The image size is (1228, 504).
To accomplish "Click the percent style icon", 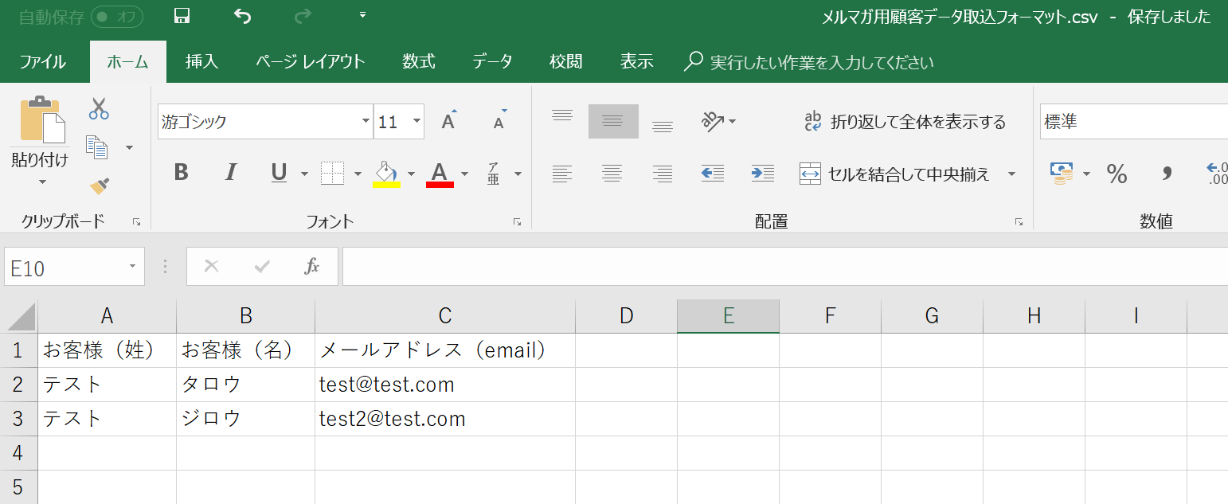I will click(x=1117, y=174).
